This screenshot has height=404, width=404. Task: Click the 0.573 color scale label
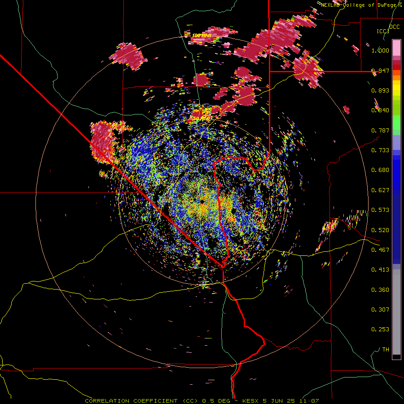pyautogui.click(x=380, y=210)
